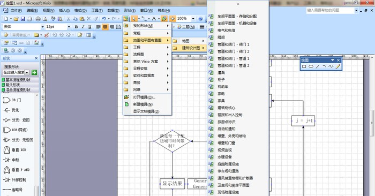Screen dimensions: 375x196
Task: Set text alignment to left
Action: click(98, 27)
